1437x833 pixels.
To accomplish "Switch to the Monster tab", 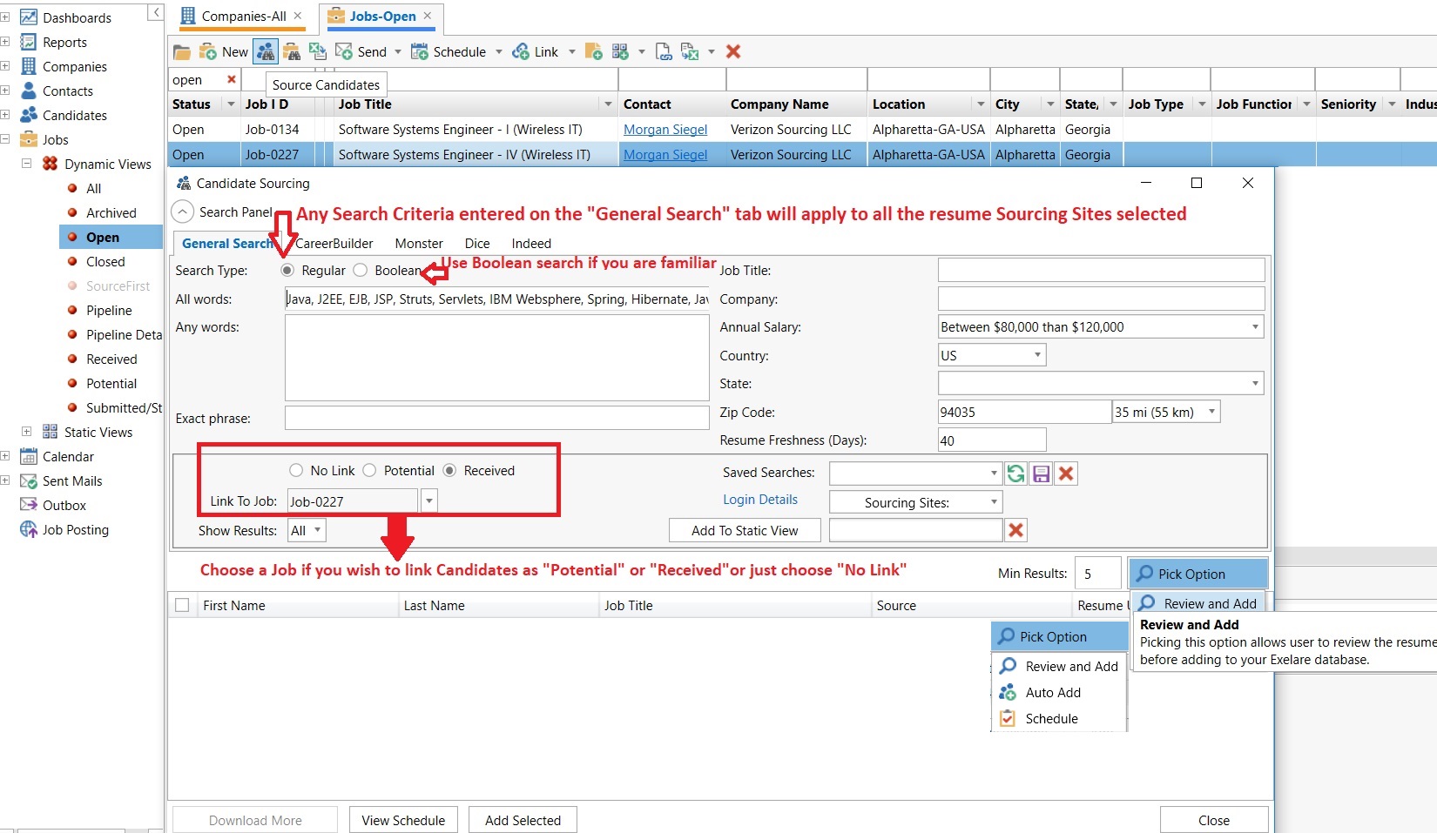I will click(419, 244).
